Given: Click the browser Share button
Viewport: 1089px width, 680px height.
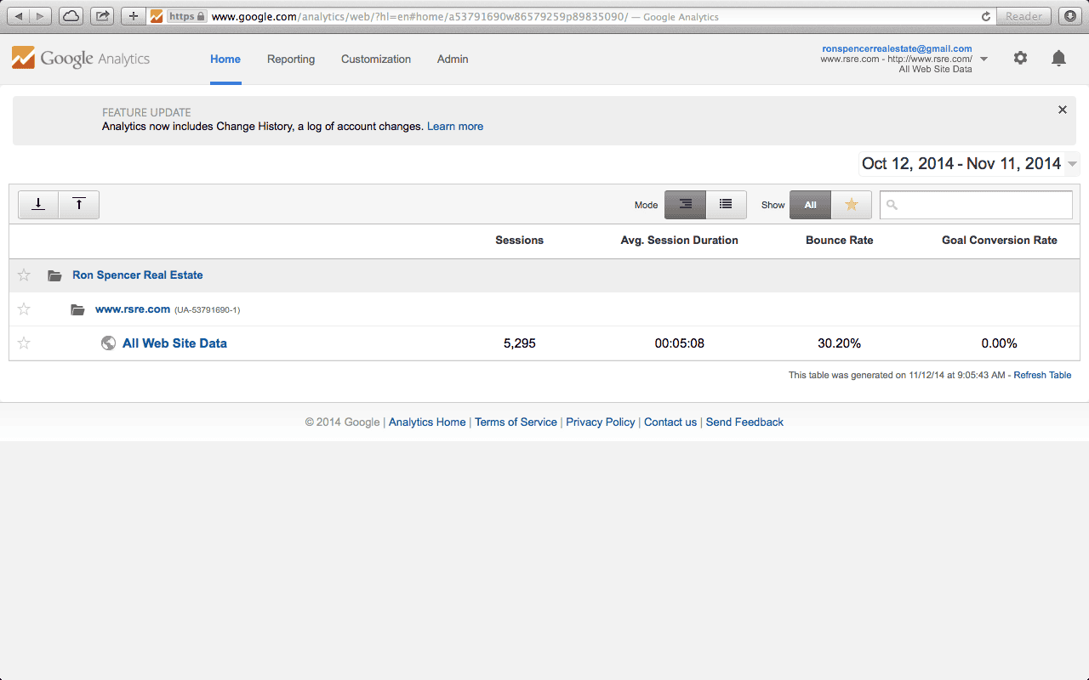Looking at the screenshot, I should tap(102, 15).
